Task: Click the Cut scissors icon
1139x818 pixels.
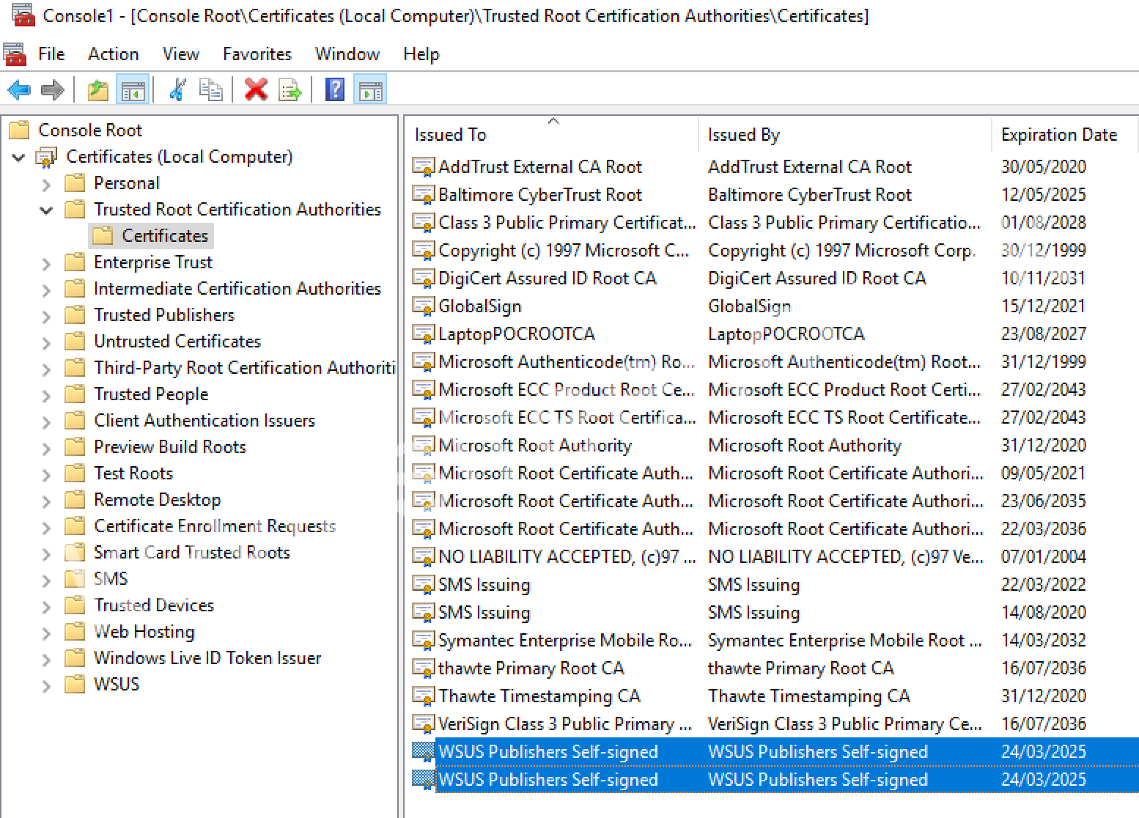Action: 177,90
